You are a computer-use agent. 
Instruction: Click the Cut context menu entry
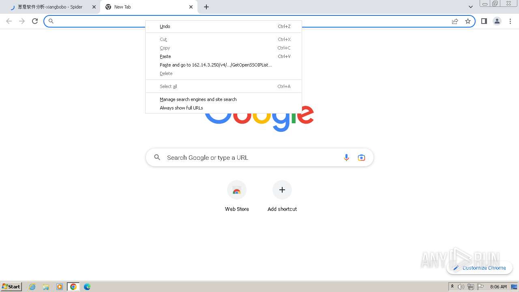coord(223,39)
